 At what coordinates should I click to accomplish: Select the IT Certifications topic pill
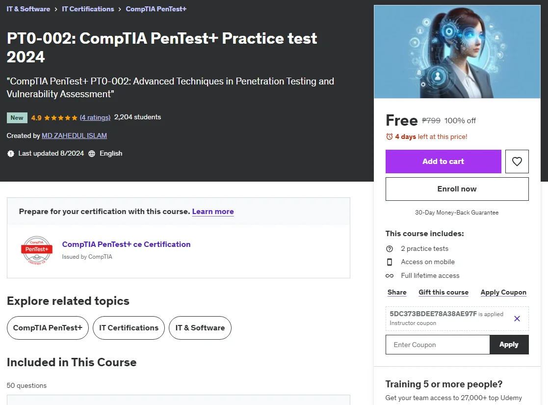pos(129,328)
